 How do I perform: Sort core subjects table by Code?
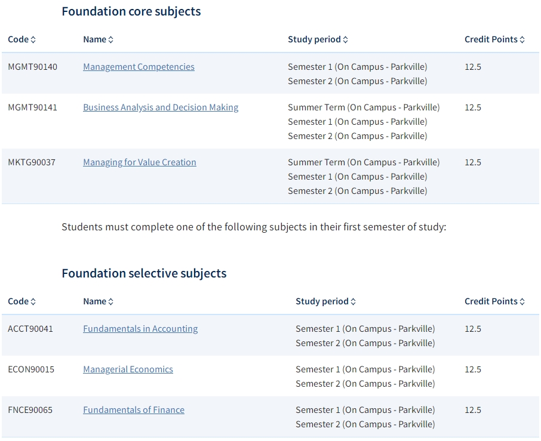coord(21,39)
